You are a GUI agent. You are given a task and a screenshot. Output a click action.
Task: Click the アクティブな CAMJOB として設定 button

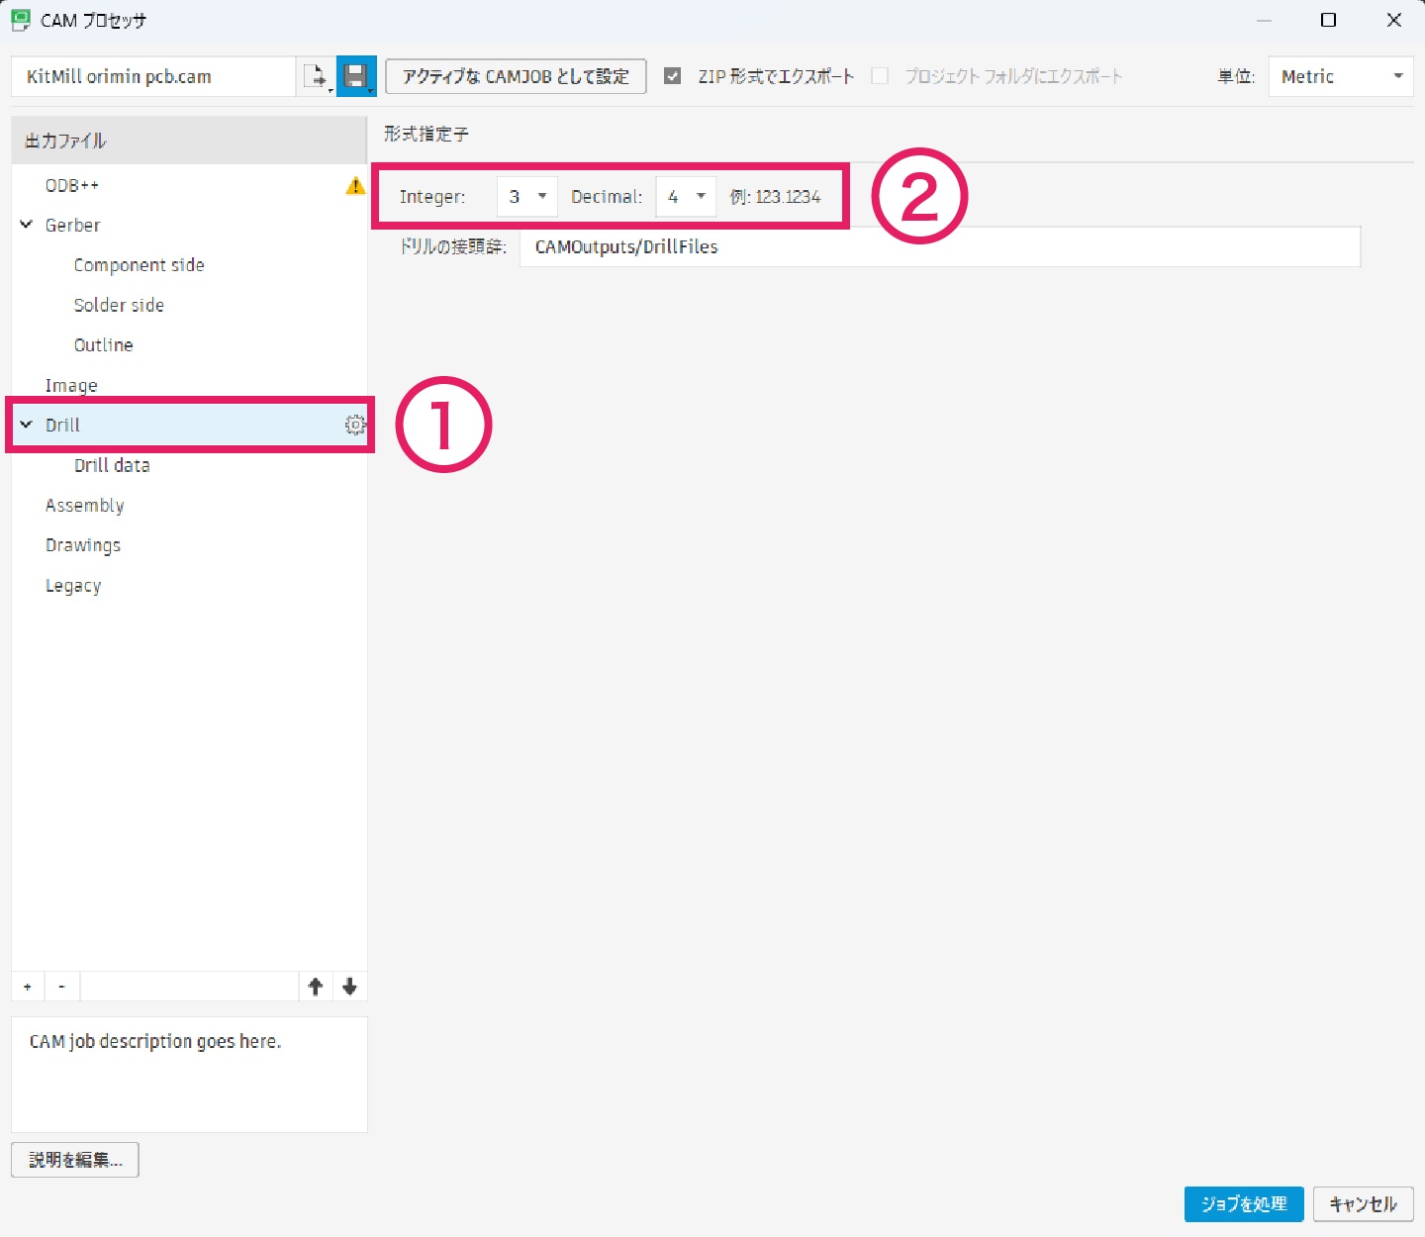(x=516, y=76)
